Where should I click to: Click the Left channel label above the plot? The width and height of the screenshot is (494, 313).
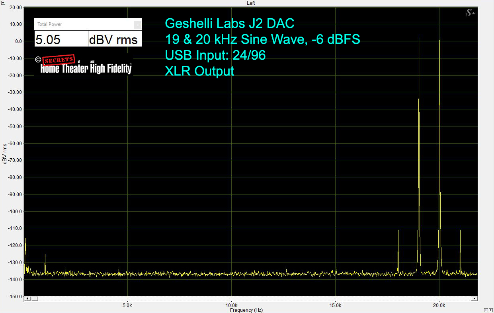click(251, 3)
